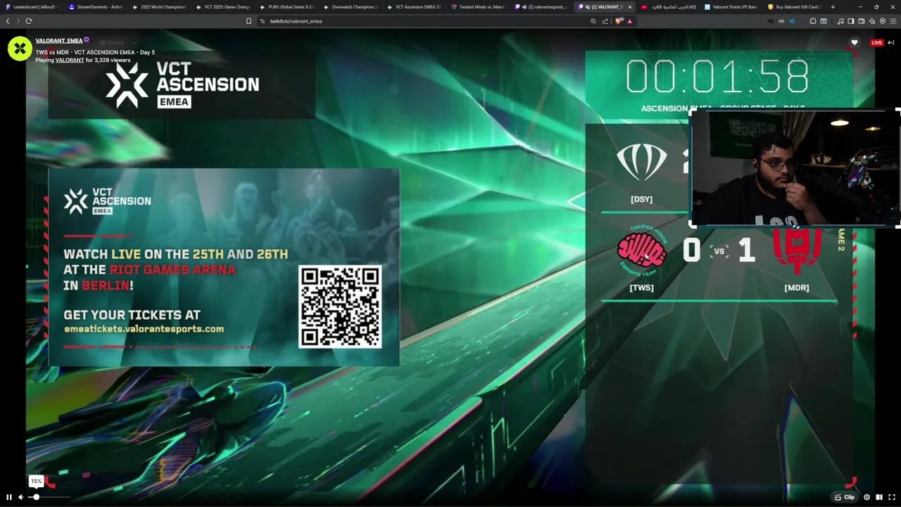Screen dimensions: 901x507
Task: Click the VCT Ascension EMEA banner logo
Action: (182, 84)
